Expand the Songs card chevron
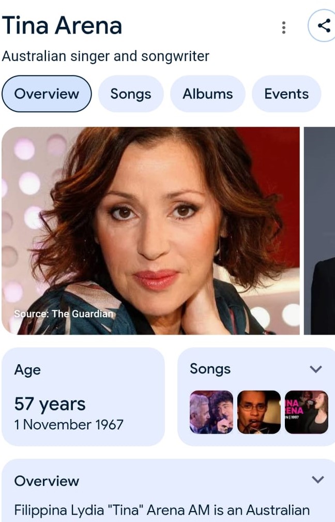The image size is (335, 522). coord(315,369)
